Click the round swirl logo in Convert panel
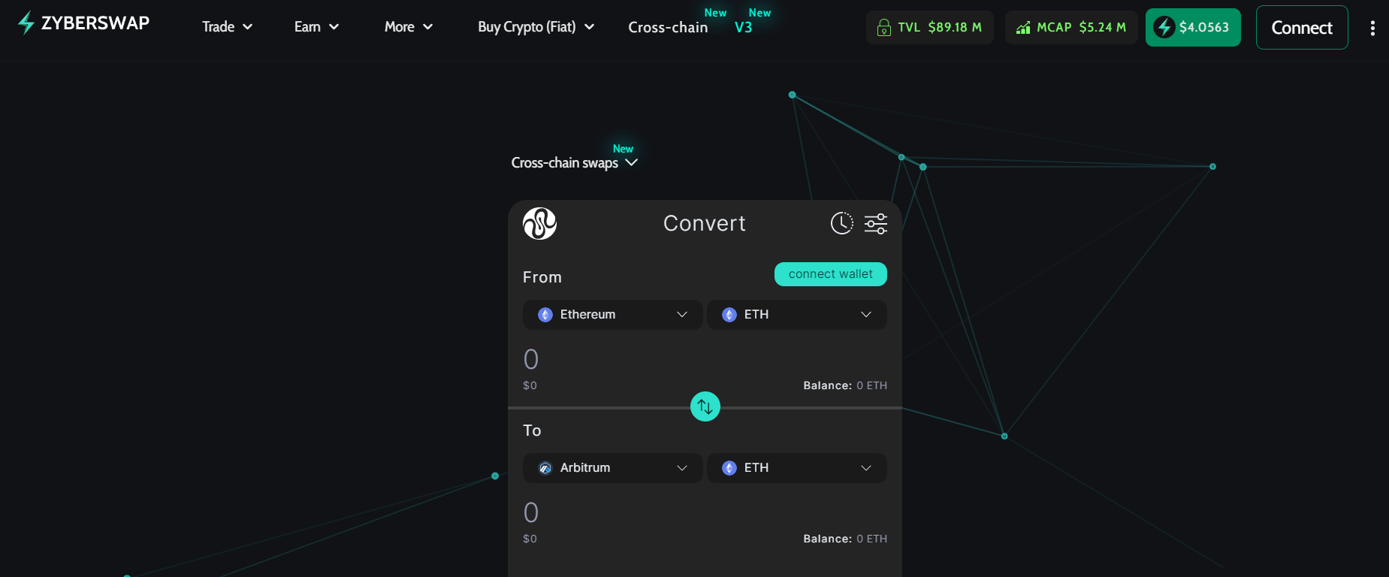 pos(539,223)
